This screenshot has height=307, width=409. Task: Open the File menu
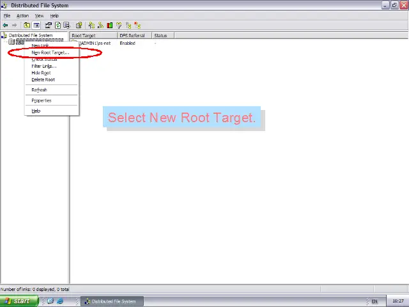tap(7, 15)
